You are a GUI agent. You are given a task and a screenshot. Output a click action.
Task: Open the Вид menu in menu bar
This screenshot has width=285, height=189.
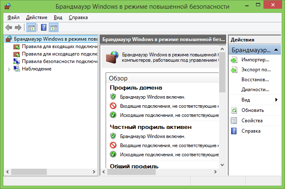tap(58, 17)
